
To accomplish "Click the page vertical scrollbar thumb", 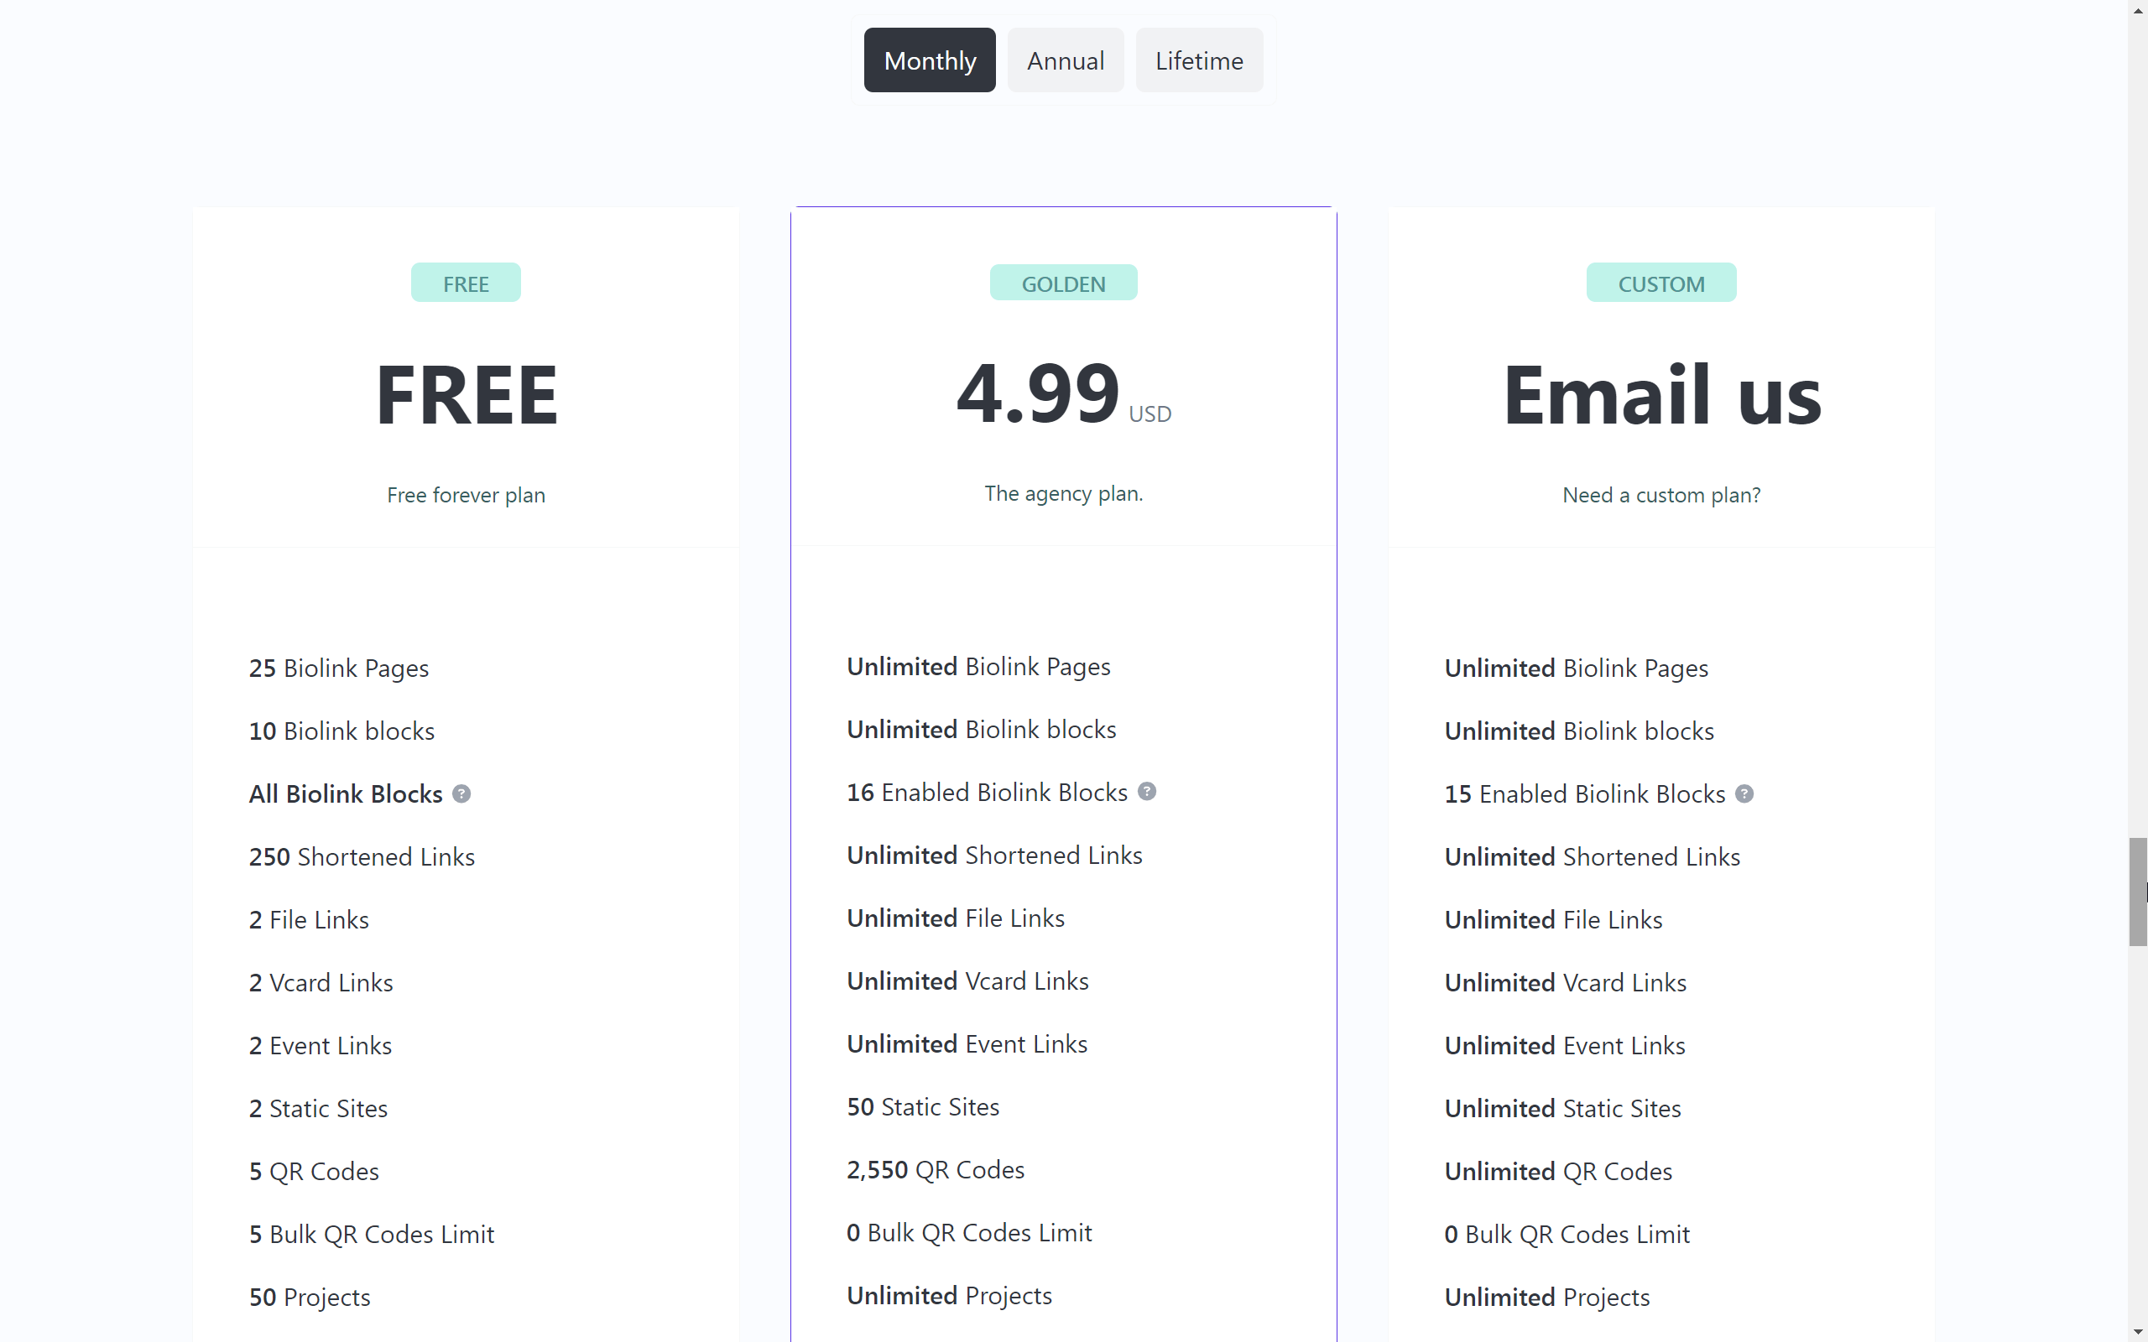I will [x=2137, y=891].
